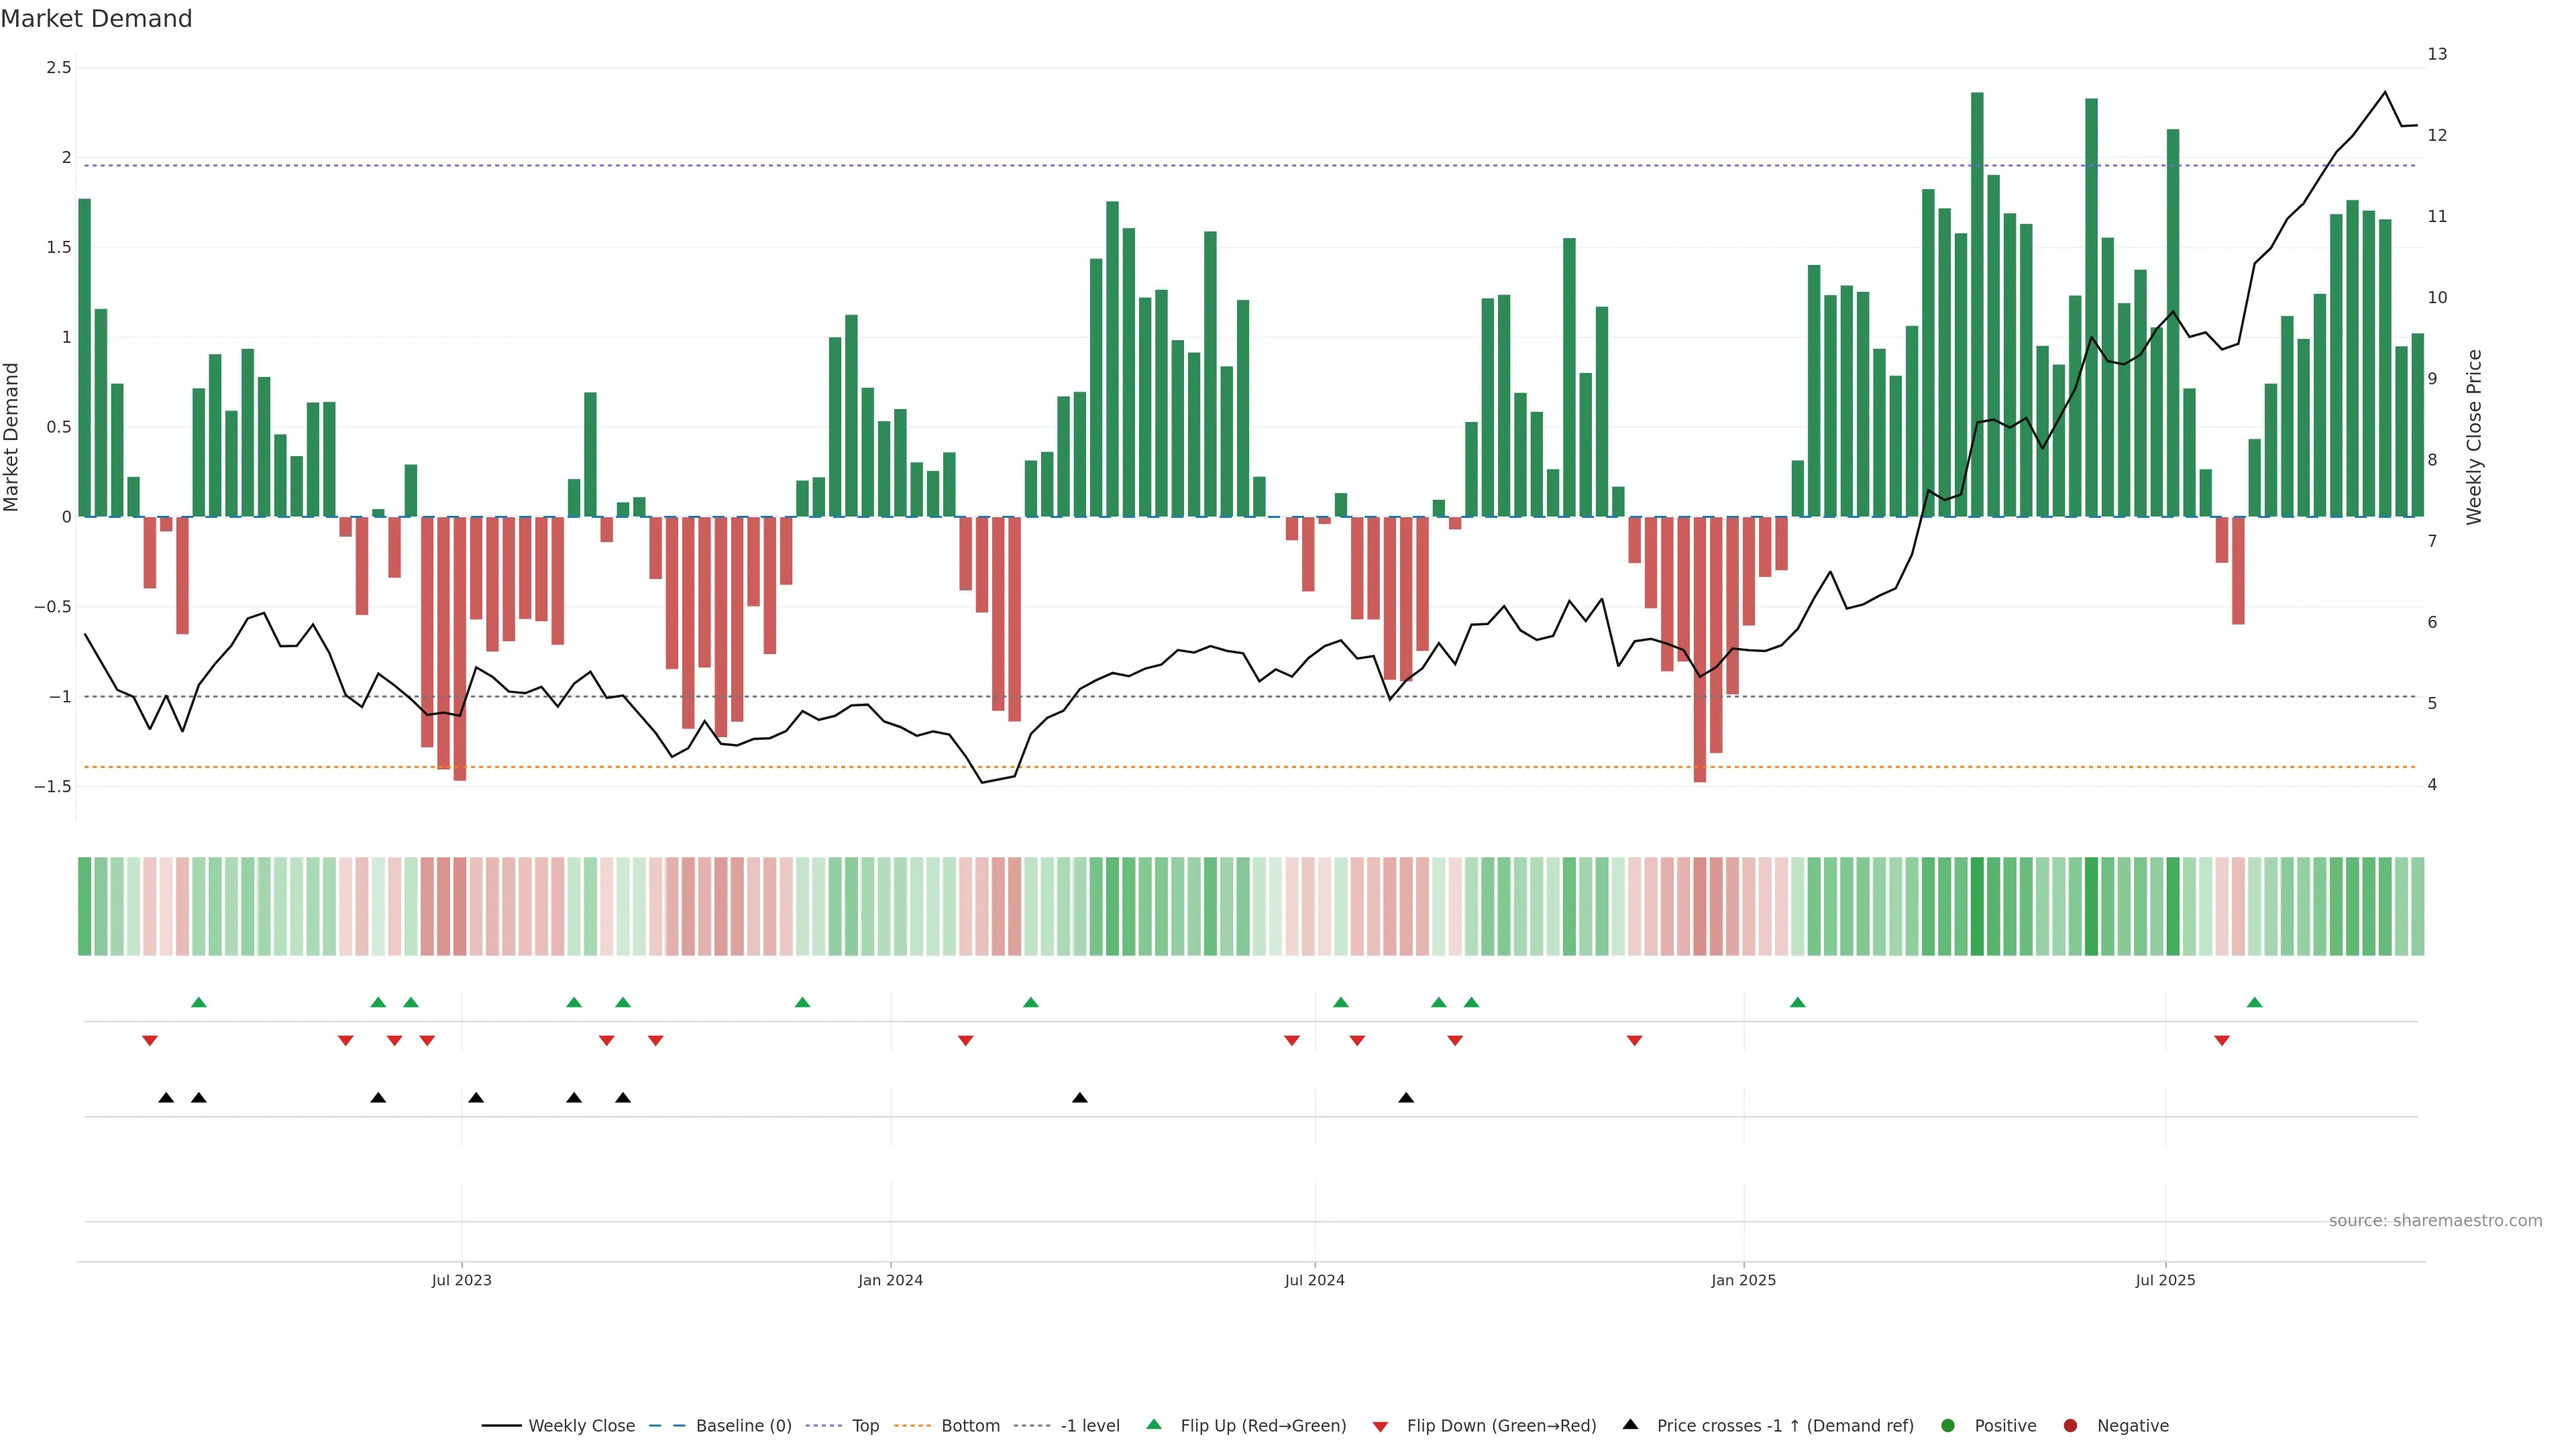Click Flip Down red triangle legend icon
Viewport: 2576px width, 1449px height.
[1380, 1427]
